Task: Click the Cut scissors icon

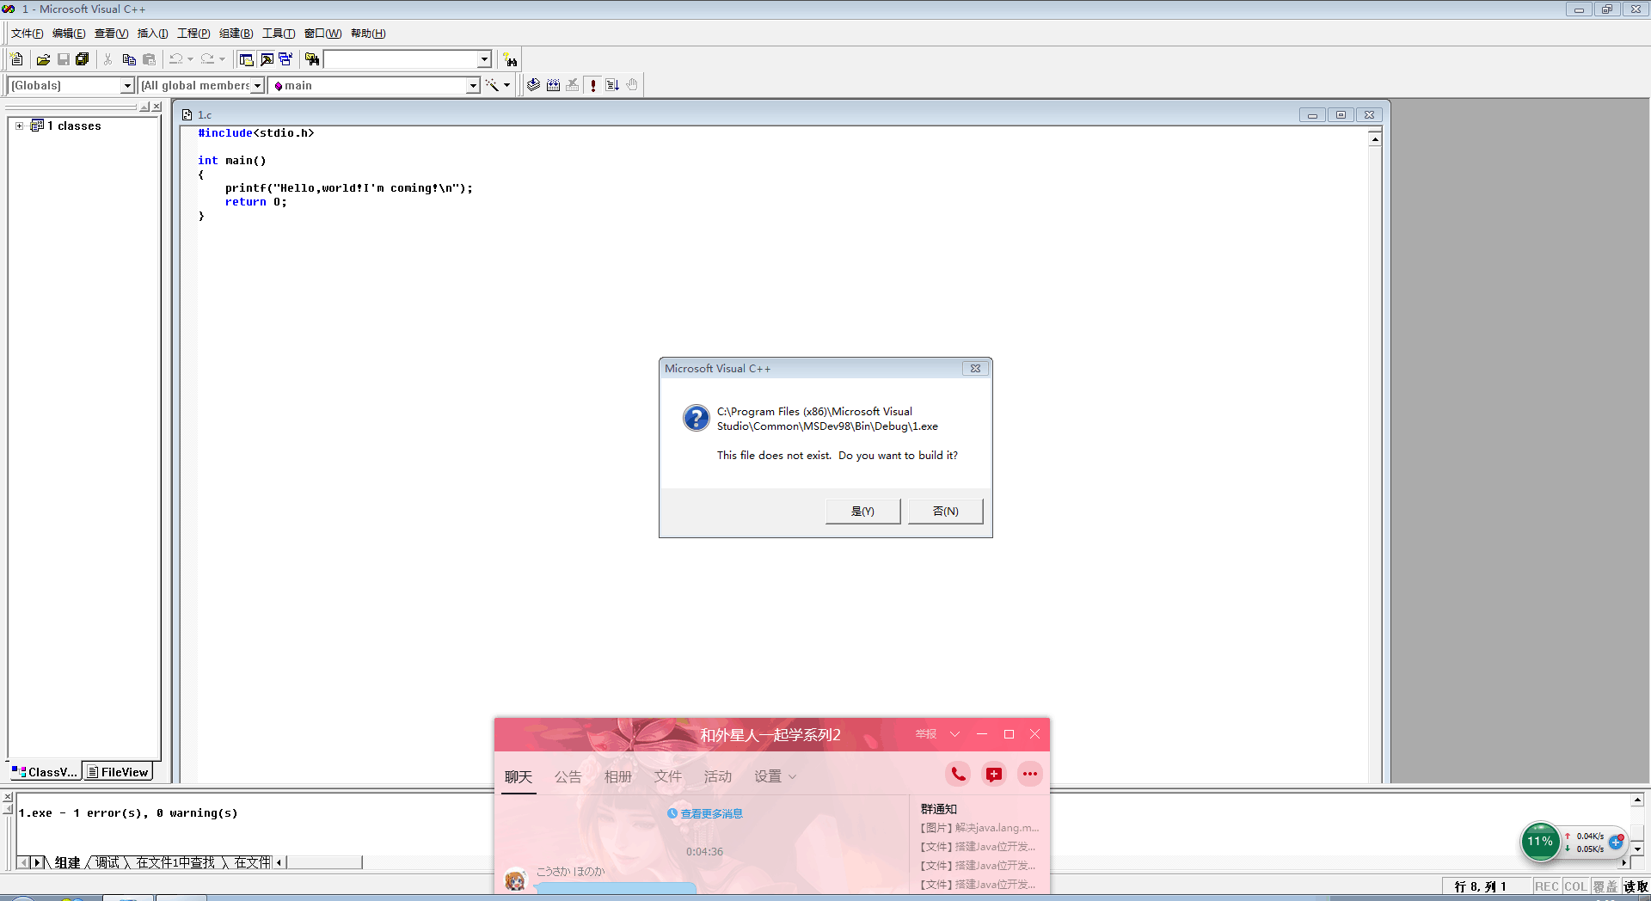Action: click(x=108, y=59)
